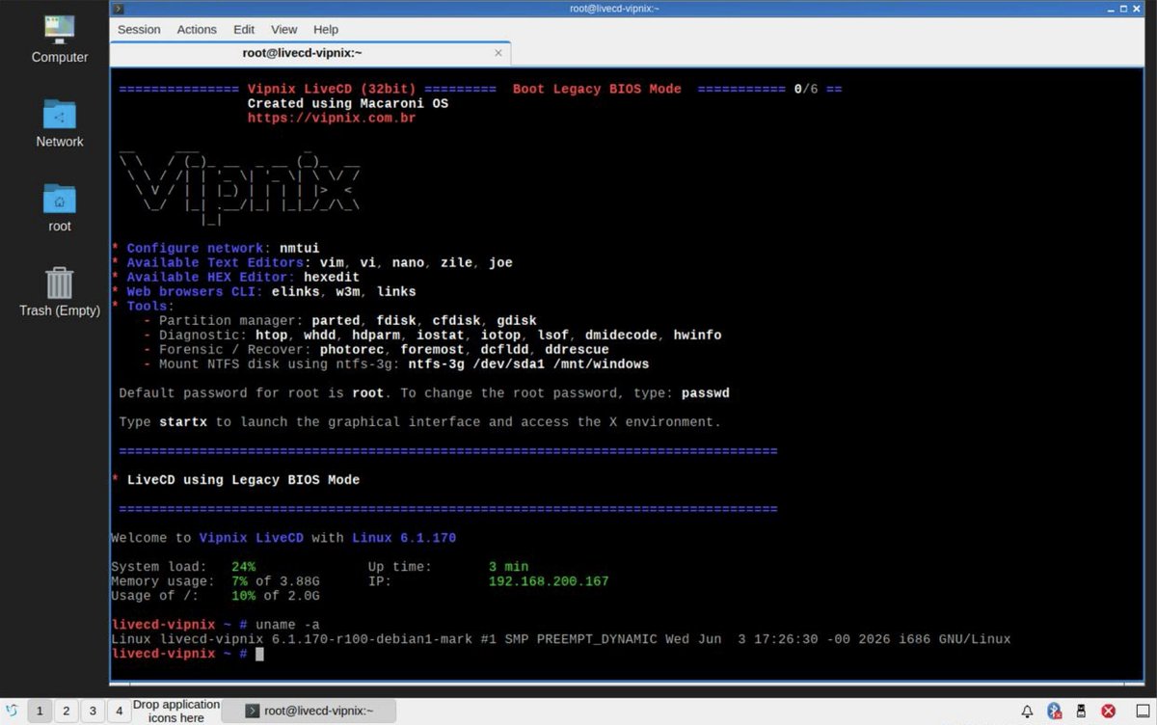
Task: Click the terminal icon in the window title bar
Action: pos(119,9)
